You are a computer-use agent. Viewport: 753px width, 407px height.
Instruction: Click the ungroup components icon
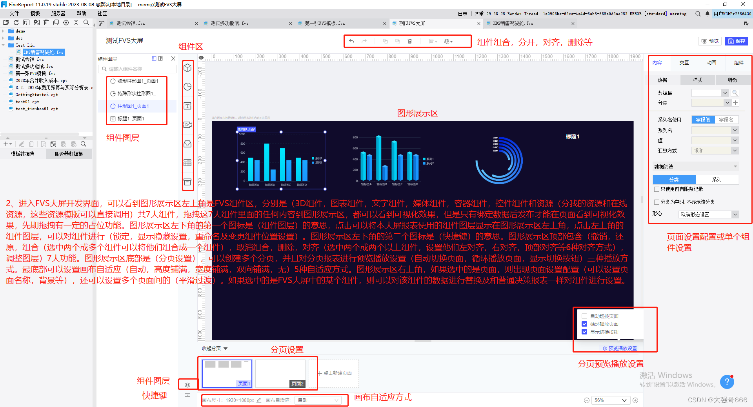[397, 41]
